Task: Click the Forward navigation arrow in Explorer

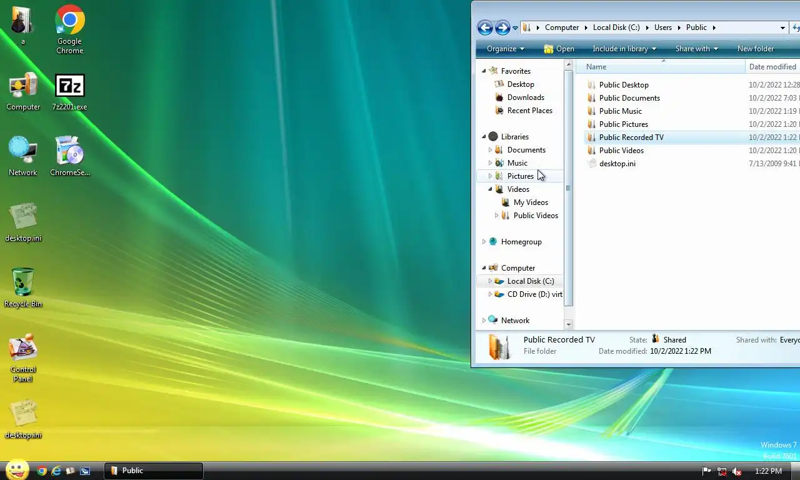Action: [x=502, y=27]
